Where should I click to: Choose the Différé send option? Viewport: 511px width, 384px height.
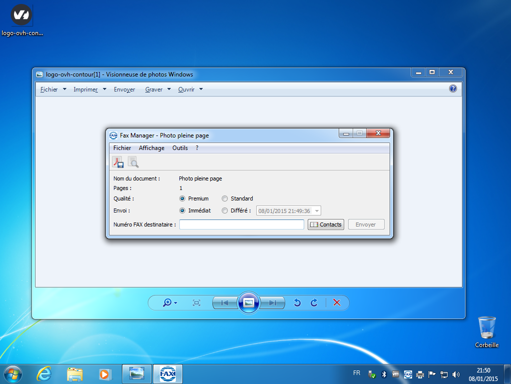pyautogui.click(x=225, y=210)
